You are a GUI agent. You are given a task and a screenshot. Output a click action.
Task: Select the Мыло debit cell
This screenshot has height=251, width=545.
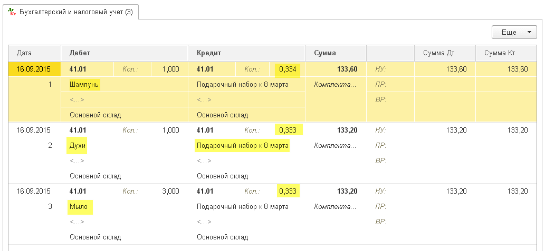(79, 206)
